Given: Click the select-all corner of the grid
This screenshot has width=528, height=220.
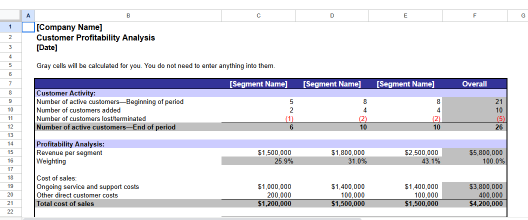Looking at the screenshot, I should click(x=10, y=16).
